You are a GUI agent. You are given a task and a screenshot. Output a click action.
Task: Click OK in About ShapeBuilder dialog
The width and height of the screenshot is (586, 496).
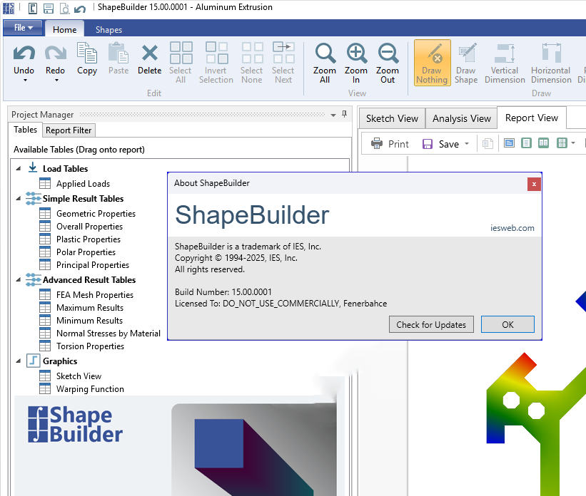tap(507, 325)
